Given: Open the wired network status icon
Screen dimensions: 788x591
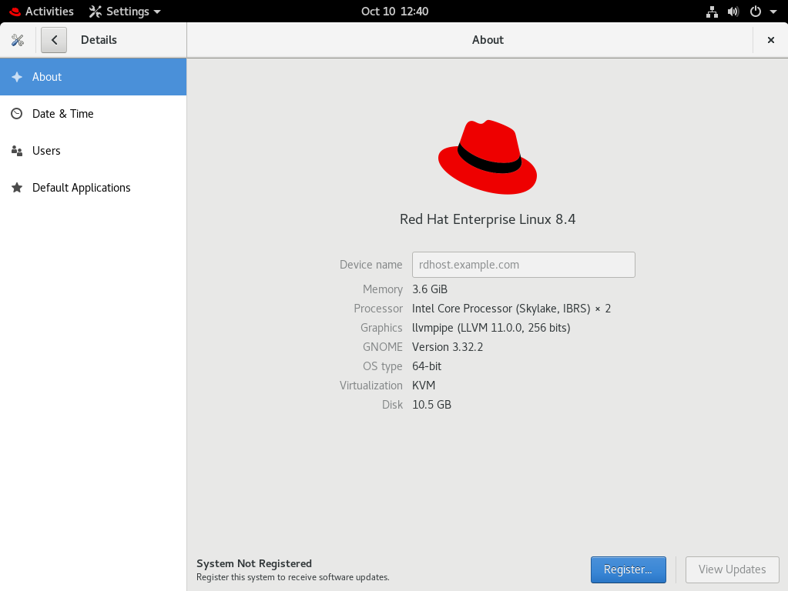Looking at the screenshot, I should pyautogui.click(x=712, y=12).
